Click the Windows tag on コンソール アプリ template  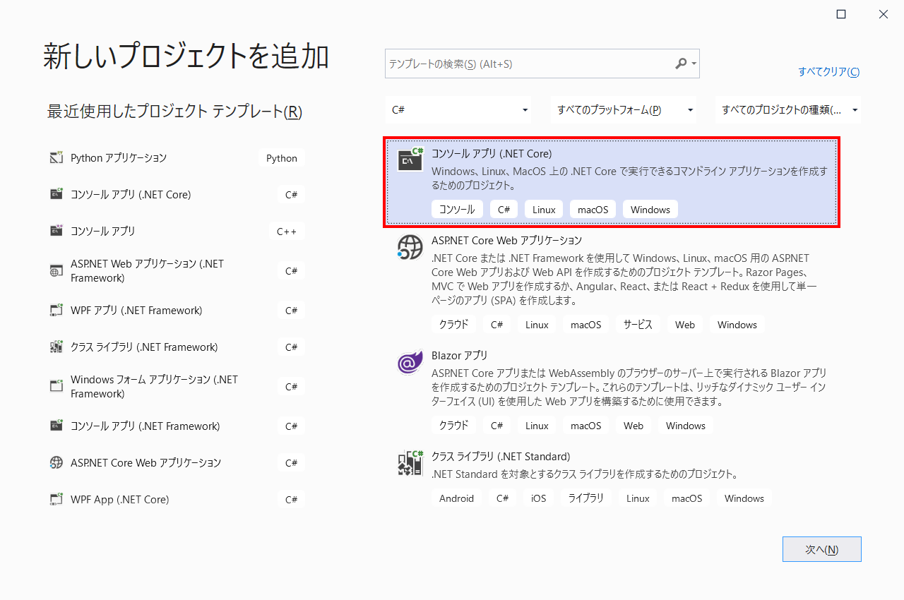[x=650, y=210]
